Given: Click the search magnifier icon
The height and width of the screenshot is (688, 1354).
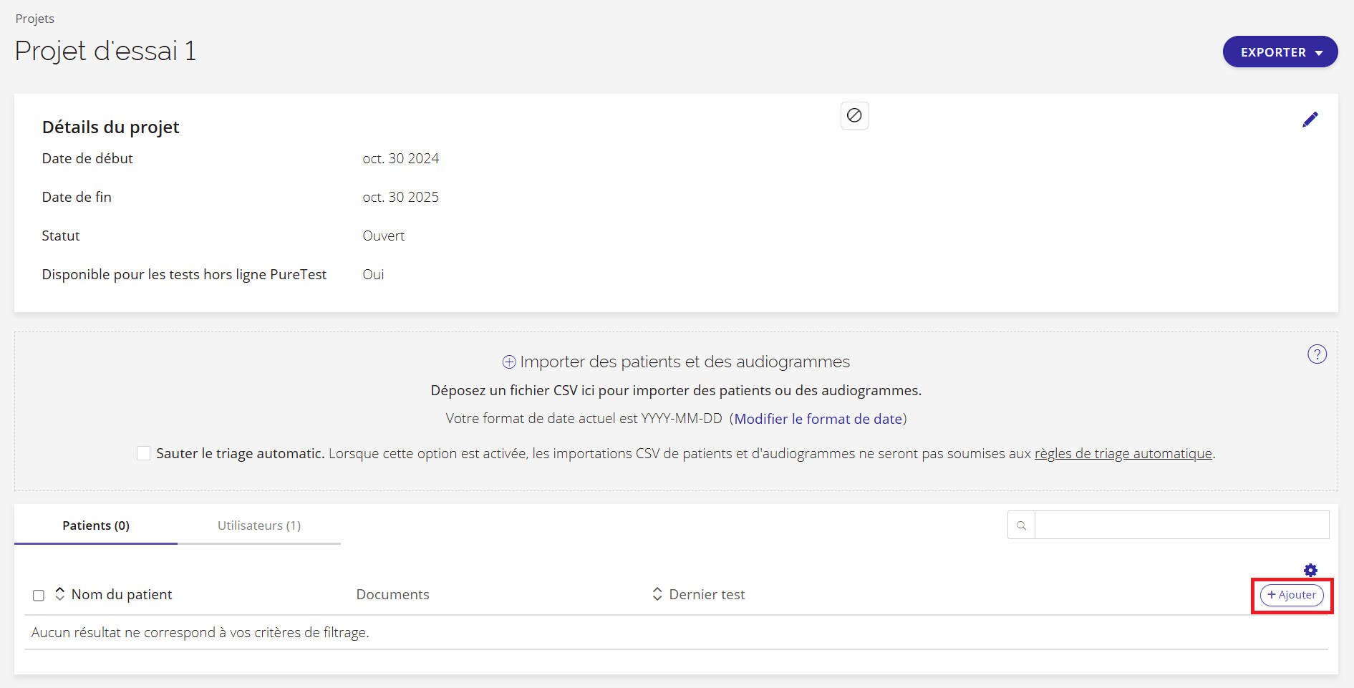Looking at the screenshot, I should pyautogui.click(x=1021, y=525).
